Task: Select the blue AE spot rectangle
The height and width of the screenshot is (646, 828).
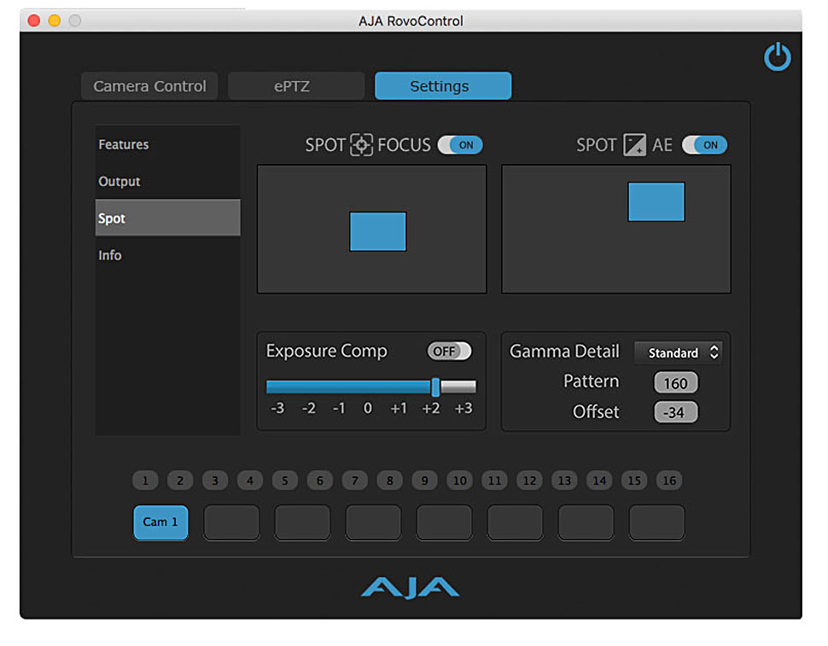Action: (x=656, y=201)
